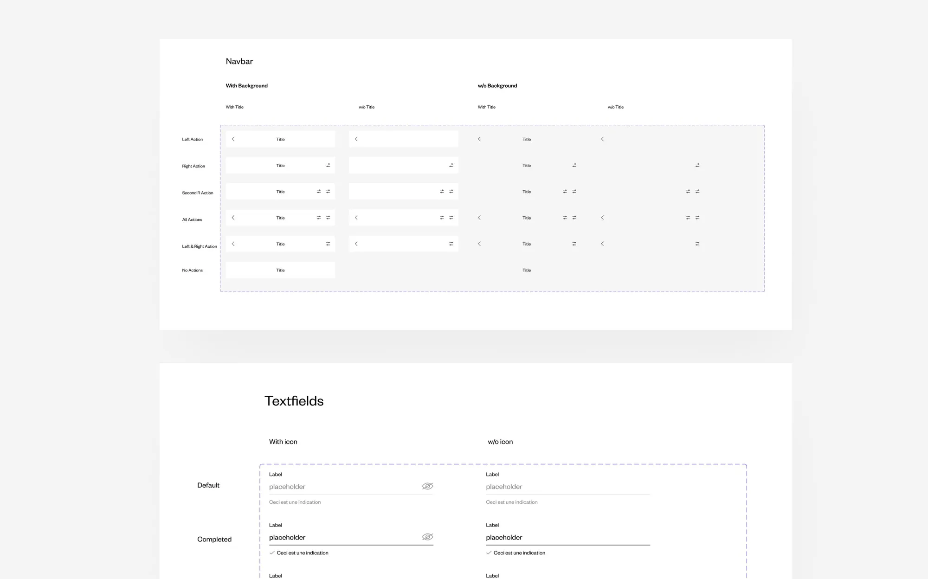
Task: Click 'Ceci est une indication' under Default w/o icon field
Action: pyautogui.click(x=512, y=502)
